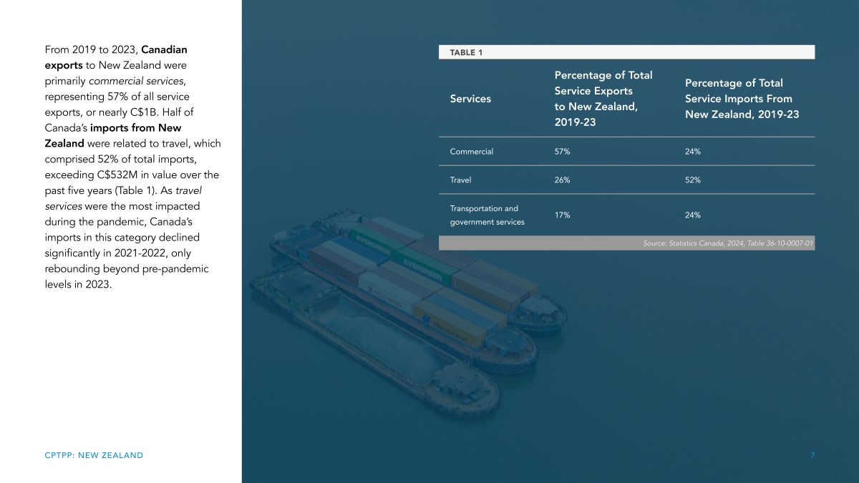Screen dimensions: 859x483
Task: Click the 57% Commercial exports value
Action: [x=562, y=151]
